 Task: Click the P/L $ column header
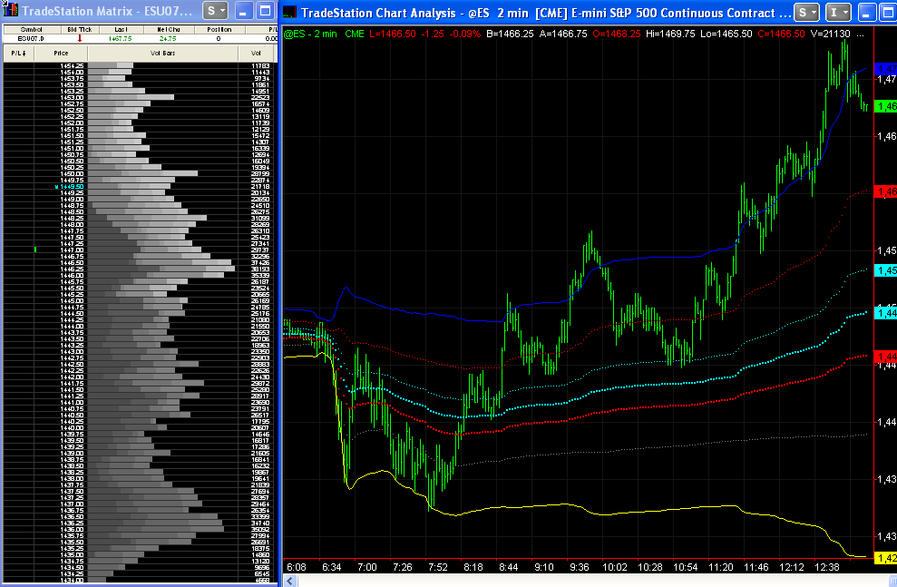click(x=18, y=54)
